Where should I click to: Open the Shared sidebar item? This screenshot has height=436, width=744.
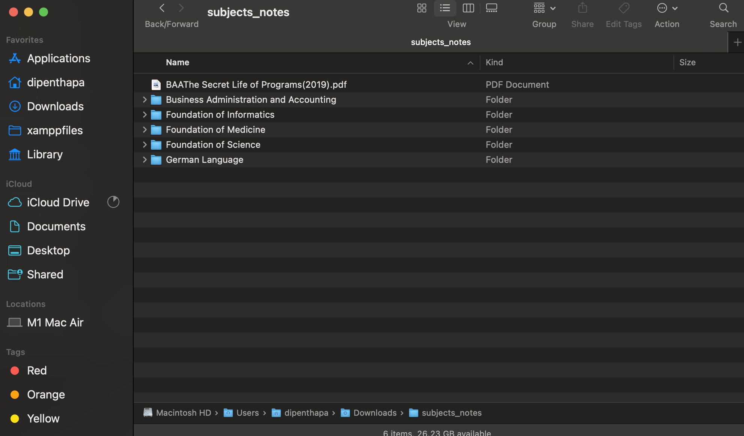coord(45,274)
